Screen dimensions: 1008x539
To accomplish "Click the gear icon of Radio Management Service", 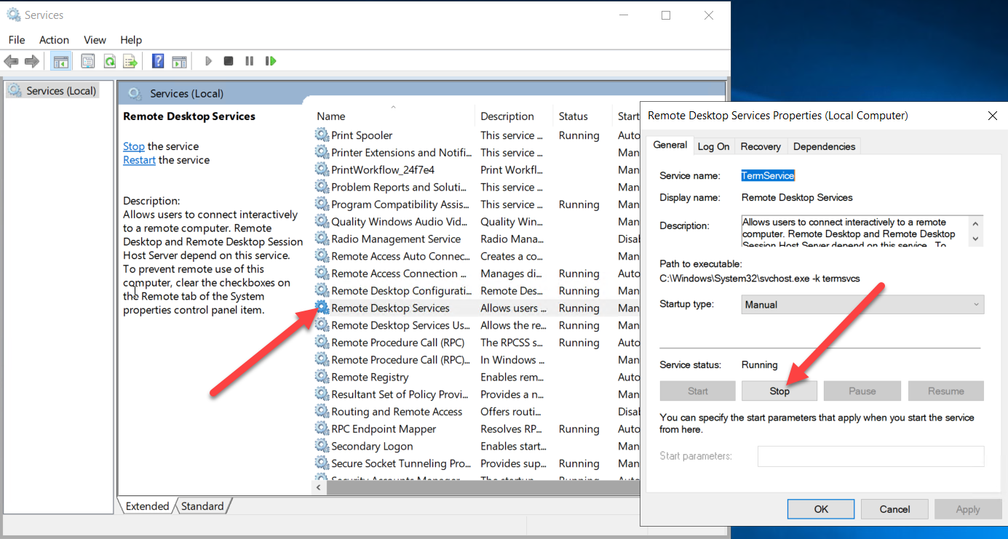I will [x=322, y=239].
